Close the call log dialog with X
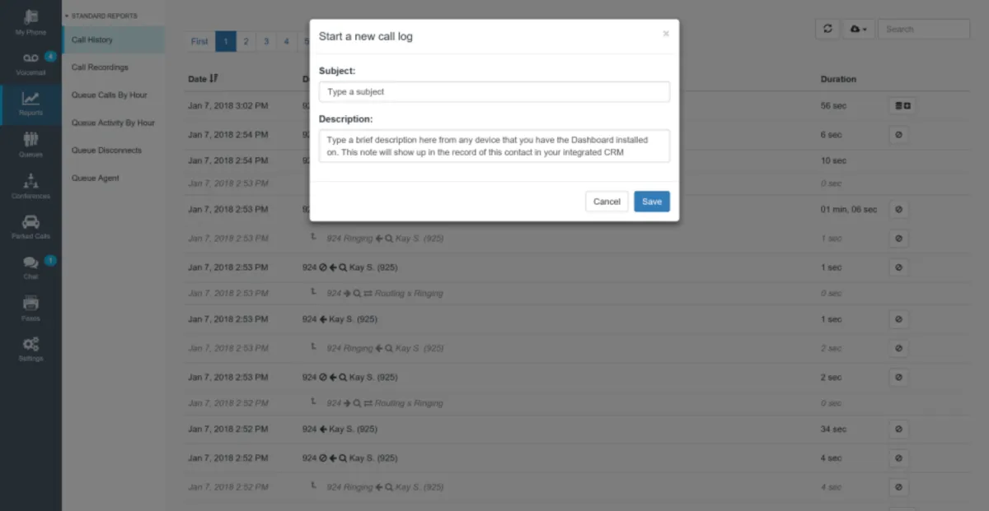 point(666,34)
